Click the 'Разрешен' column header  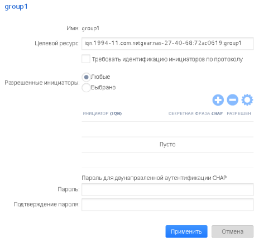239,113
